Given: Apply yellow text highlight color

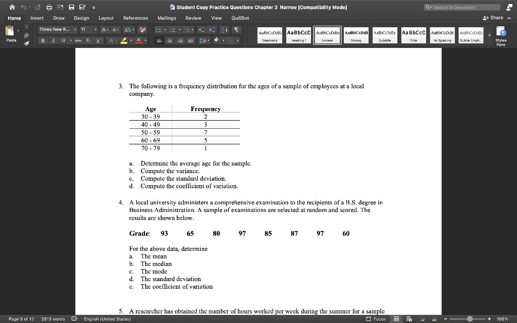Looking at the screenshot, I should point(123,40).
